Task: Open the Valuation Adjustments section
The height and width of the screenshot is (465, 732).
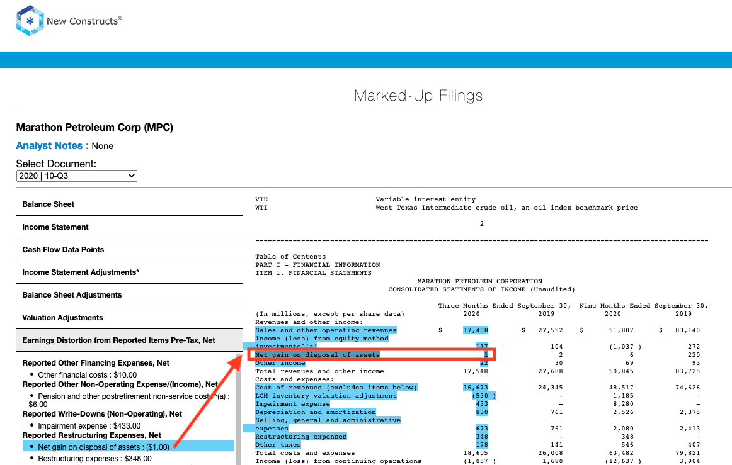Action: click(x=130, y=318)
